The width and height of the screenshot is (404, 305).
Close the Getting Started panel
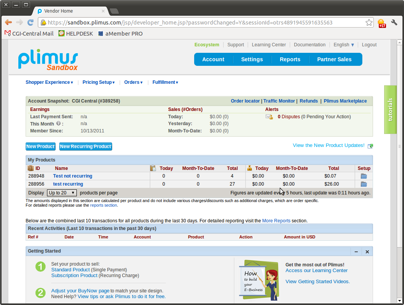click(x=367, y=251)
